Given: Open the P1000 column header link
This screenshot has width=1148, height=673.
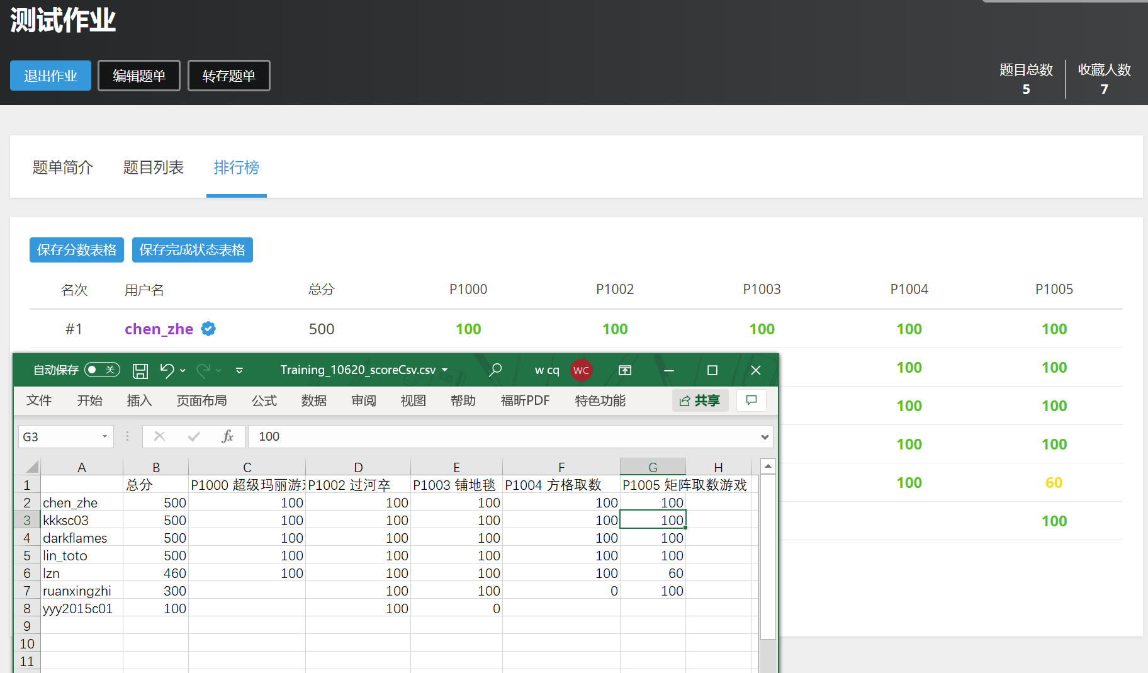Looking at the screenshot, I should pyautogui.click(x=468, y=289).
